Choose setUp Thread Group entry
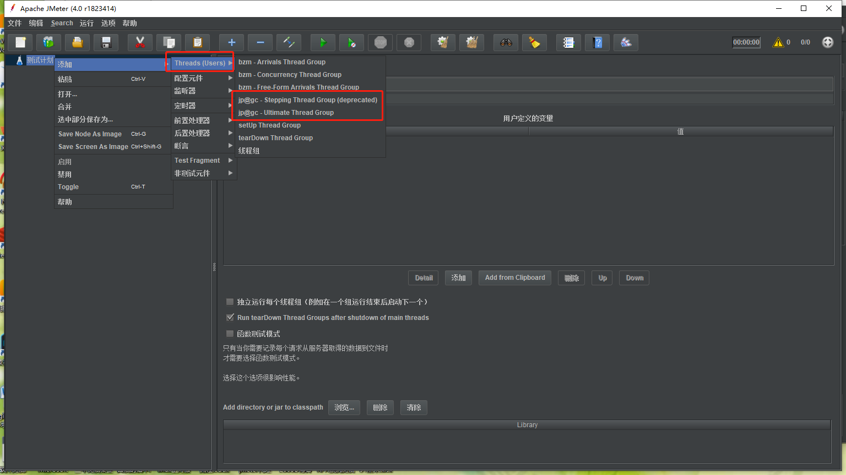 [311, 125]
